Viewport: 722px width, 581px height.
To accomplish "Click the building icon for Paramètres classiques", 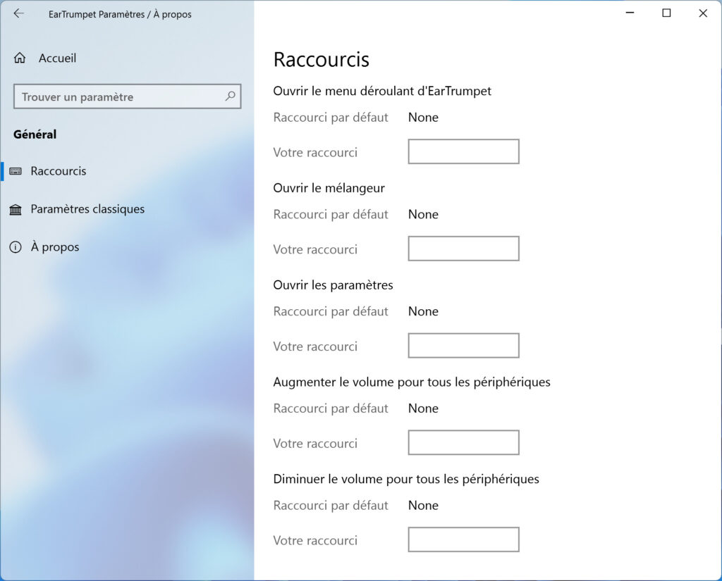I will (x=16, y=209).
